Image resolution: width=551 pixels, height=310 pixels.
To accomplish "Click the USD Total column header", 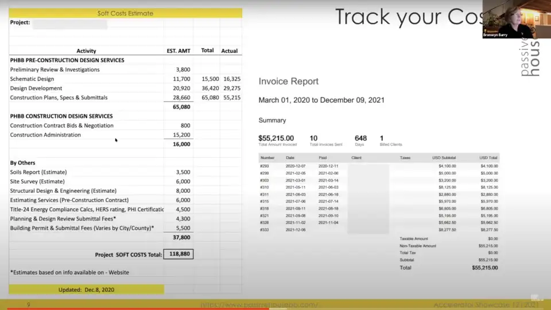I will click(488, 157).
